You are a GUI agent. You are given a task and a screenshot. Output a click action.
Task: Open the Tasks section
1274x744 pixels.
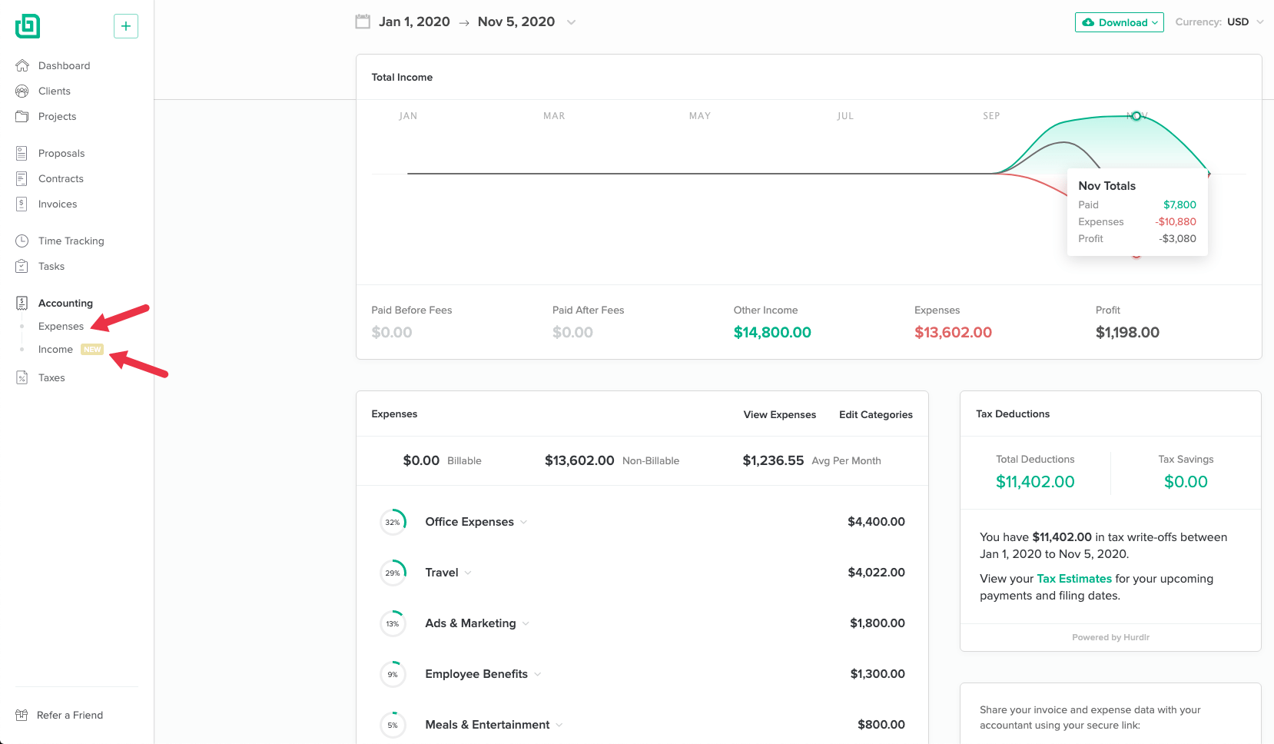[51, 266]
